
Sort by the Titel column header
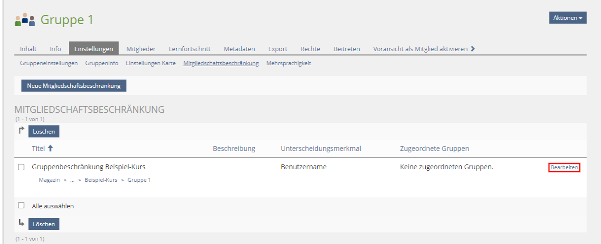[x=38, y=149]
